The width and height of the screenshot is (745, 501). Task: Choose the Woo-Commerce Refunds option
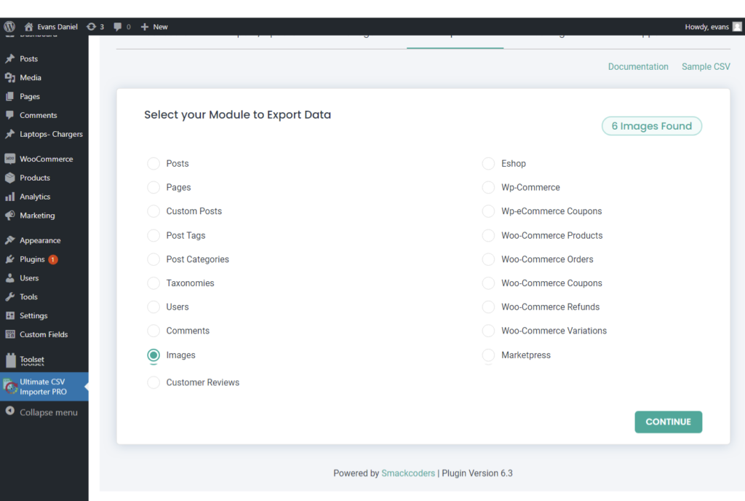click(488, 307)
